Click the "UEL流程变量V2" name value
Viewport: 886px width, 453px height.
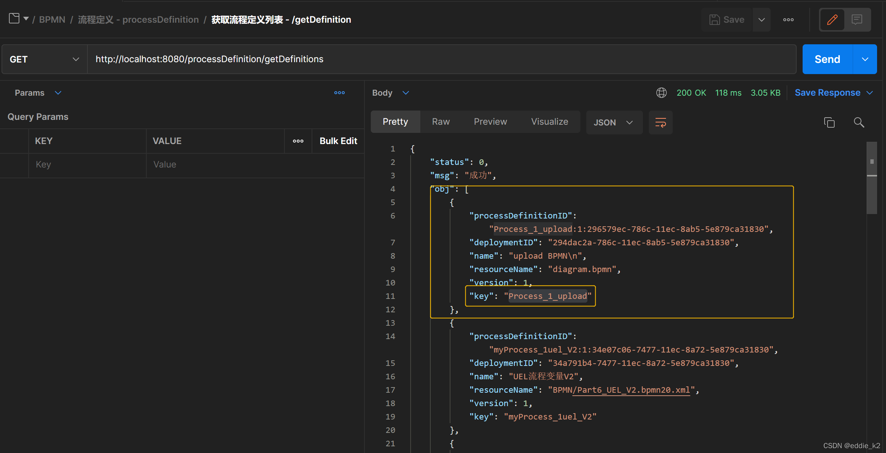[544, 376]
